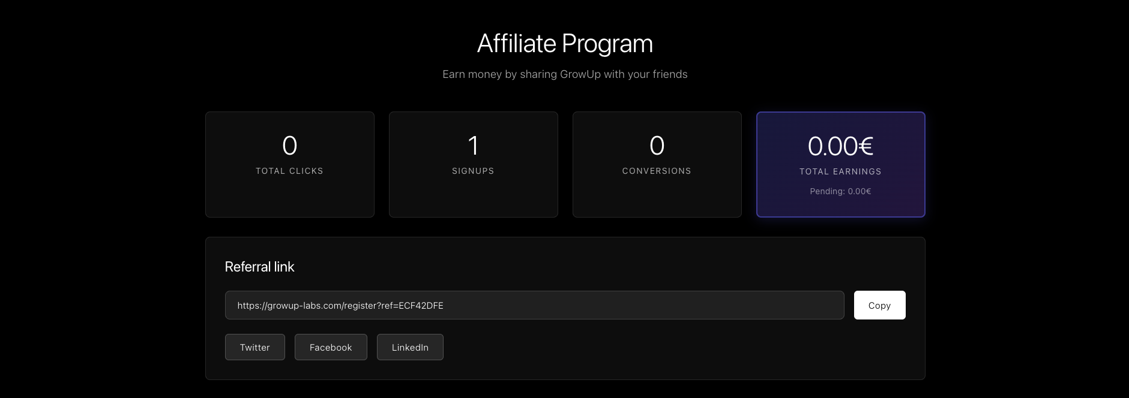This screenshot has width=1129, height=398.
Task: Click the Affiliate Program heading
Action: click(564, 43)
